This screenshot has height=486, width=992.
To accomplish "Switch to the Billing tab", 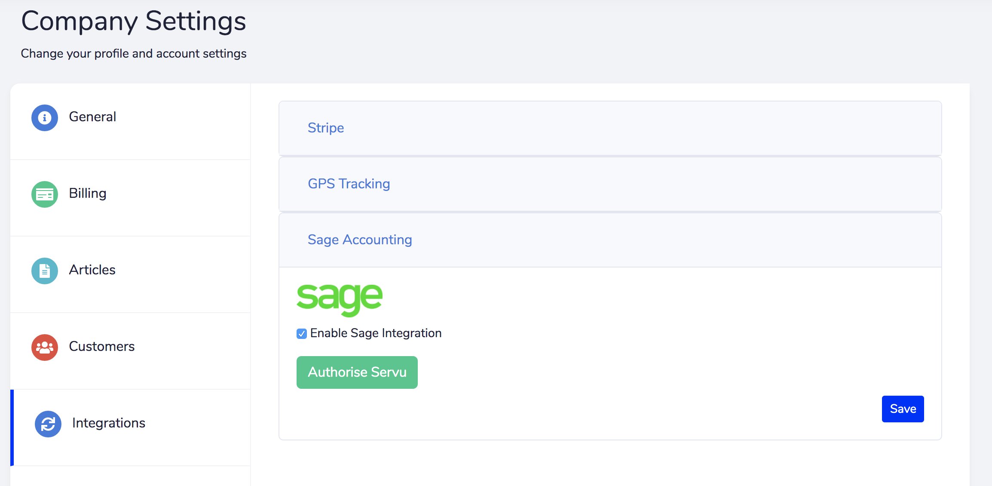I will [x=130, y=198].
